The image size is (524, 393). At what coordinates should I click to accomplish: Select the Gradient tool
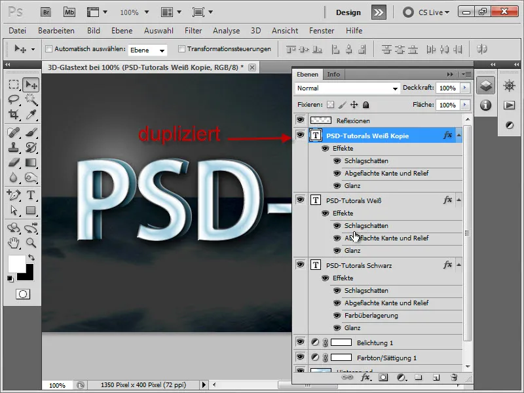[x=31, y=162]
